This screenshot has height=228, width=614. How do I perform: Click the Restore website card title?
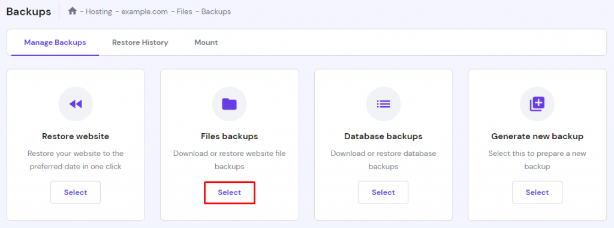pyautogui.click(x=76, y=136)
